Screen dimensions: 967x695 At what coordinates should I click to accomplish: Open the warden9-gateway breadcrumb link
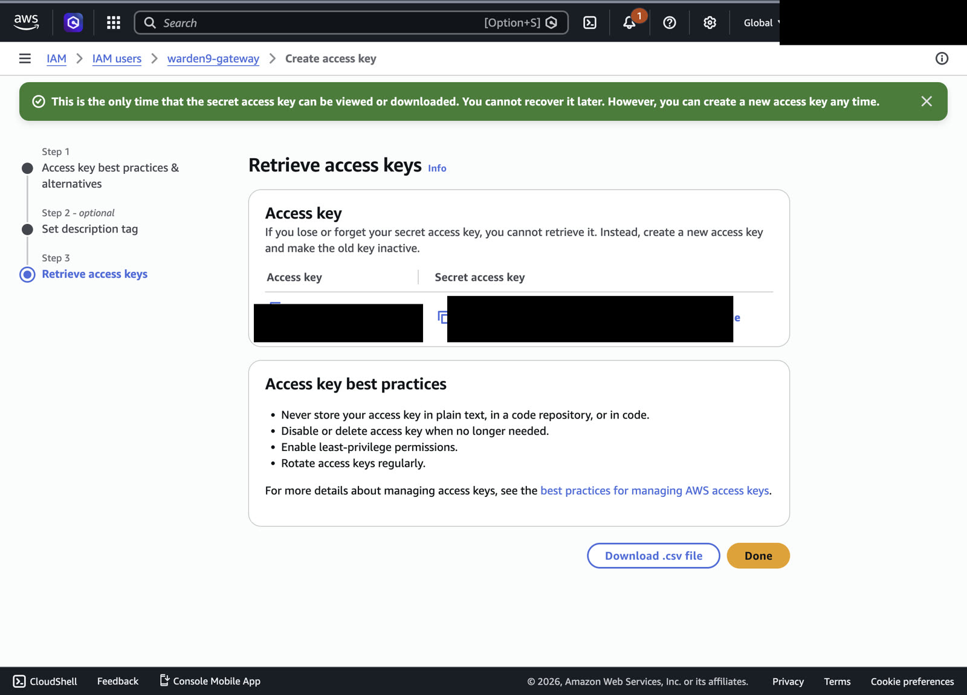click(213, 59)
